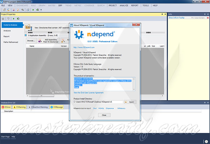The image size is (210, 144).
Task: Click the assembly list horizontal scrollbar thumb
Action: [42, 96]
